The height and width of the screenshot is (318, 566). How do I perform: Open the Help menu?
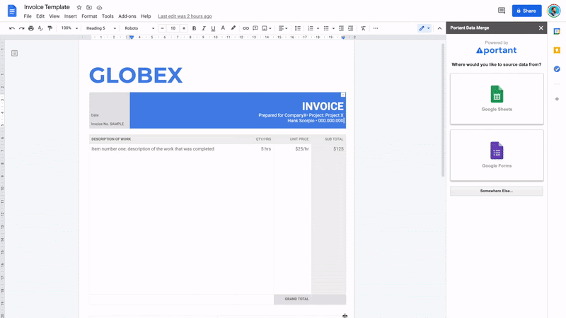click(x=146, y=16)
